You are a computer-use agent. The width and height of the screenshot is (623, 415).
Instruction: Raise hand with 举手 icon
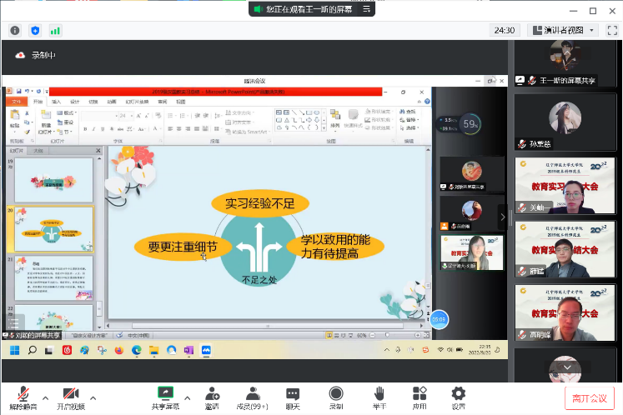(x=379, y=397)
